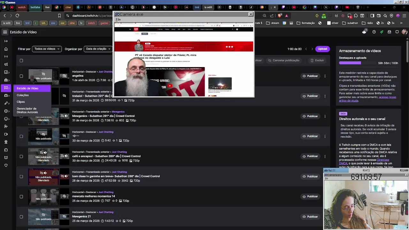Select the bom diaaa tv ganinha checkbox

pyautogui.click(x=21, y=176)
